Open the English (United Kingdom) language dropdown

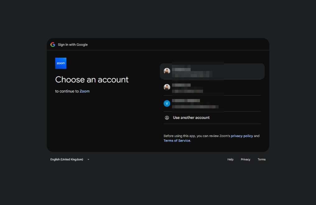point(70,159)
